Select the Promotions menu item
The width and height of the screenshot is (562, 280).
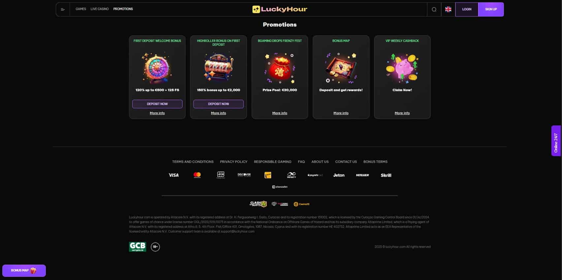(123, 9)
